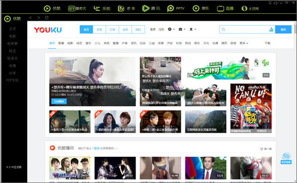
Task: Switch to the 我的 tab
Action: (x=138, y=30)
